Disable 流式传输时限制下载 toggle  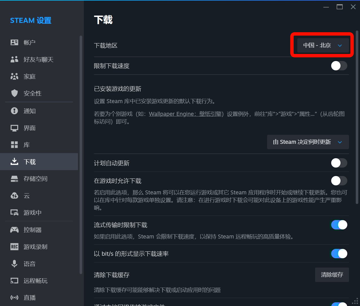pyautogui.click(x=339, y=225)
